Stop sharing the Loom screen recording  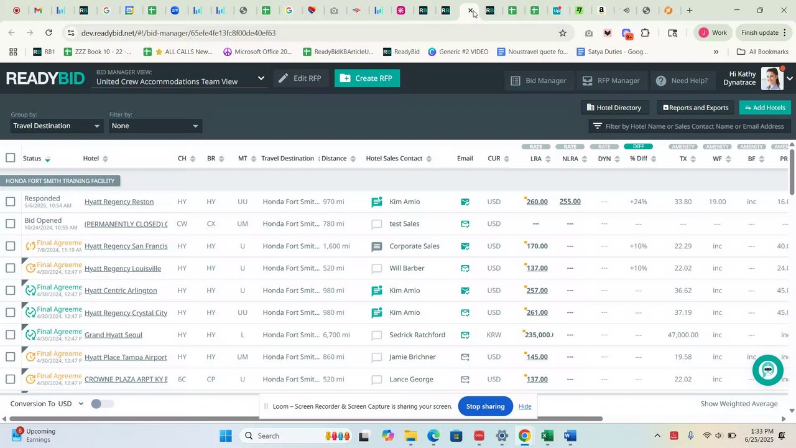point(485,406)
